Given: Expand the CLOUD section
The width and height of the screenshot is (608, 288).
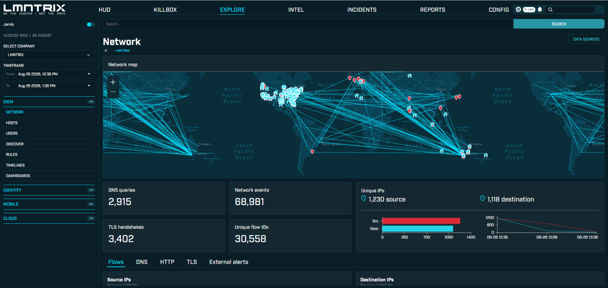Looking at the screenshot, I should coord(91,218).
